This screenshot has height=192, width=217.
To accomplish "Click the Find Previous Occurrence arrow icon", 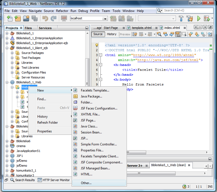I will click(166, 34).
